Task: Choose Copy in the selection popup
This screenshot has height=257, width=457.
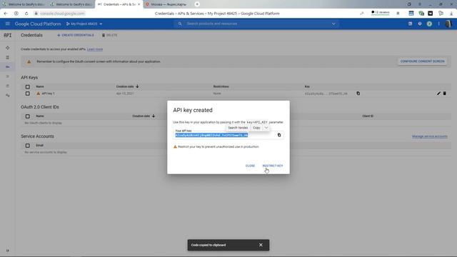Action: tap(256, 128)
